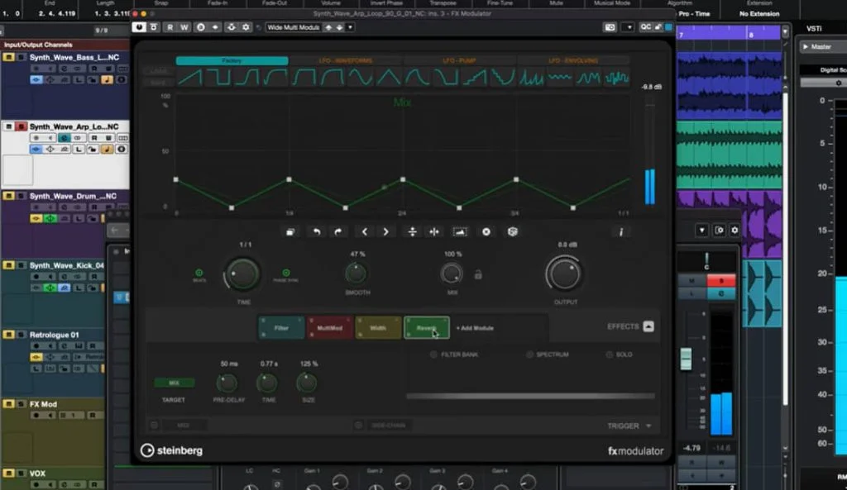Flip the curve vertically
Viewport: 847px width, 490px height.
point(412,232)
